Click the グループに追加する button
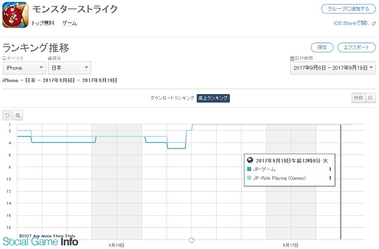 point(348,9)
